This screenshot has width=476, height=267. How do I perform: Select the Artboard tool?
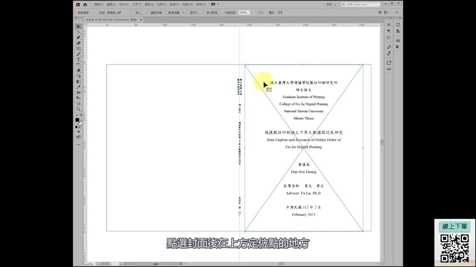click(x=78, y=103)
